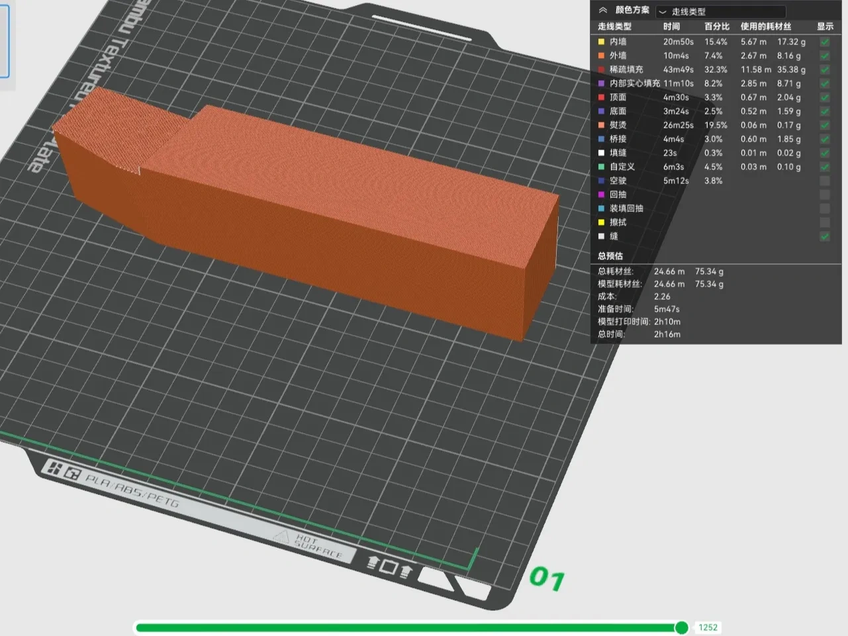The width and height of the screenshot is (848, 636).
Task: Click the 使用的耗材丝 column header
Action: click(765, 26)
